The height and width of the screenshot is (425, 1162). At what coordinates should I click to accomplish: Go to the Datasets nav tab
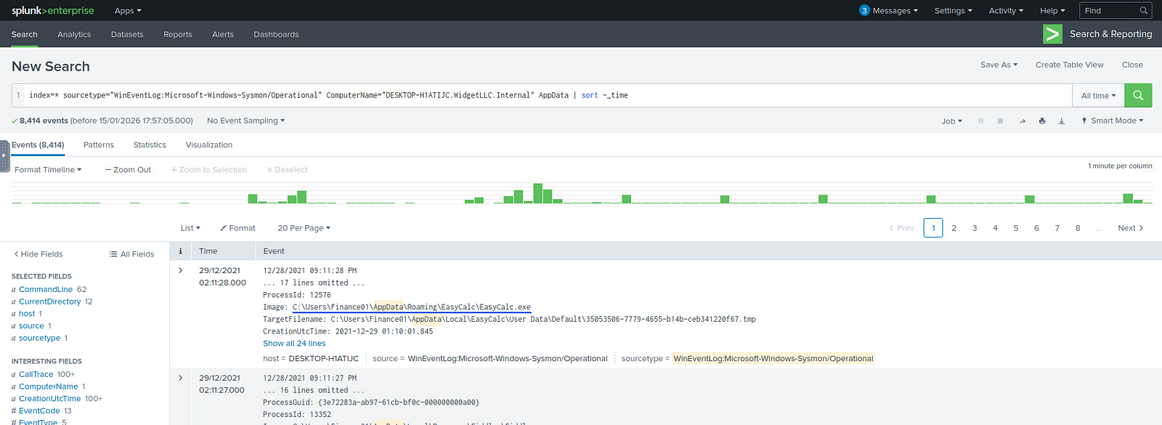click(x=127, y=34)
